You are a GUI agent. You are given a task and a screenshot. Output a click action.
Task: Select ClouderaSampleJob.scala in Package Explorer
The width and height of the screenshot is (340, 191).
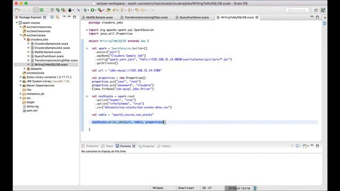click(x=51, y=44)
